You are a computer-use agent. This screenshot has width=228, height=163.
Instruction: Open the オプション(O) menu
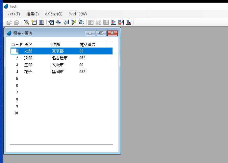point(54,14)
